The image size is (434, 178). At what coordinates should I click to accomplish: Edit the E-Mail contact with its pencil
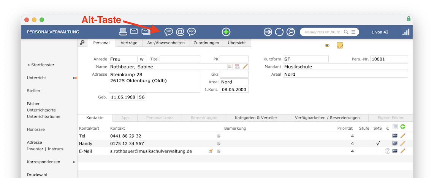point(403,151)
